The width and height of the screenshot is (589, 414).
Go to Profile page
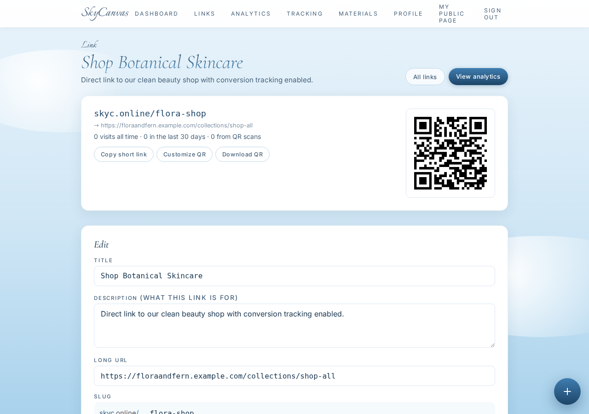(x=408, y=14)
